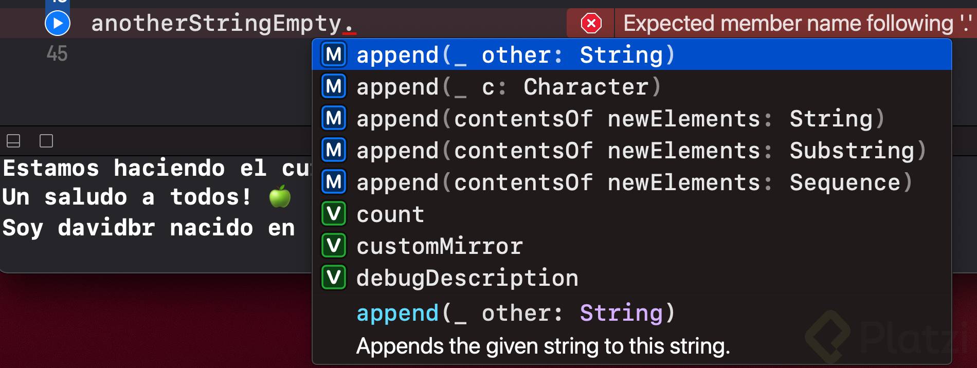The width and height of the screenshot is (977, 368).
Task: Select the count property suggestion
Action: (390, 214)
